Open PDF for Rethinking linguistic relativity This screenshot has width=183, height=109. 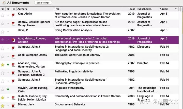(13, 73)
